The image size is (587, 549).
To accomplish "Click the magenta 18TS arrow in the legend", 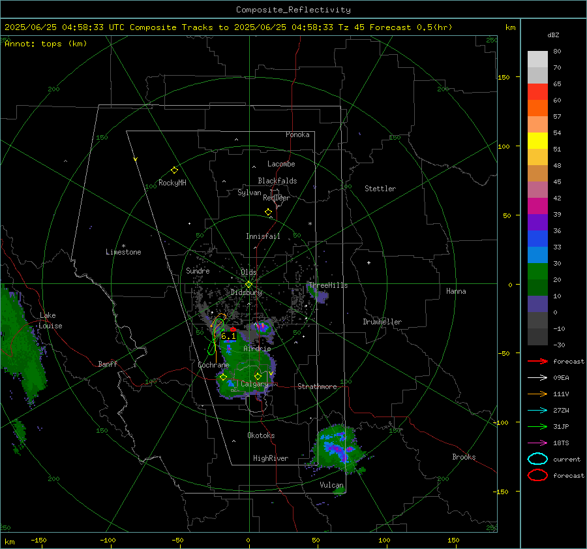I will tap(537, 443).
